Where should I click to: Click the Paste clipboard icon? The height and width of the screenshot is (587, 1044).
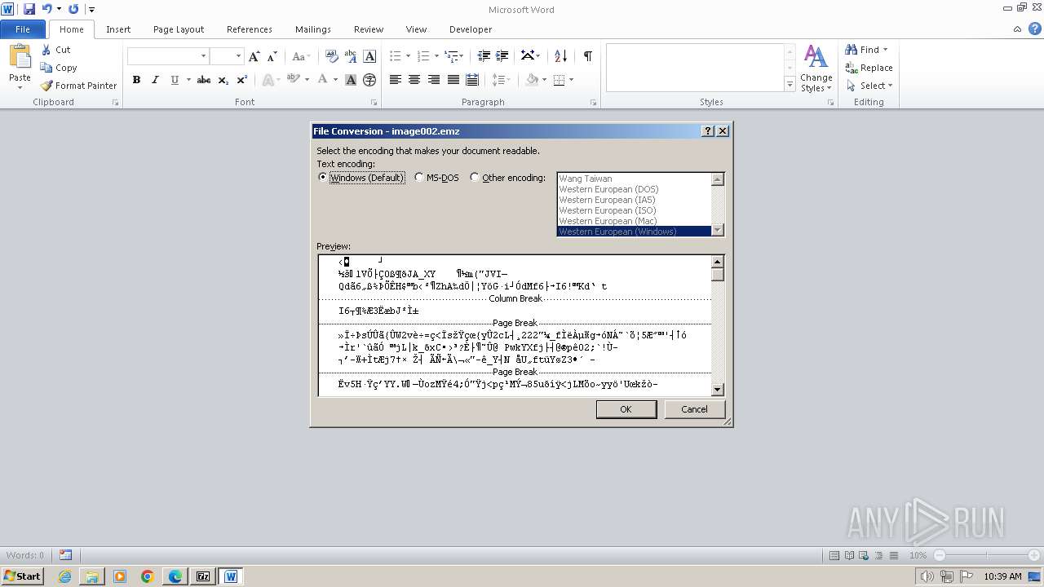pos(20,57)
